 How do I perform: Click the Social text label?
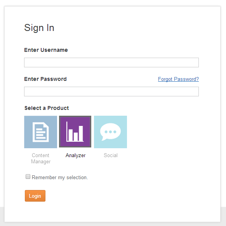(111, 156)
